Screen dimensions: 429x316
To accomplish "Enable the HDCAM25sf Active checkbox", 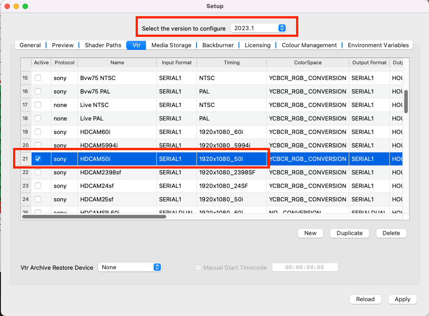I will tap(38, 199).
